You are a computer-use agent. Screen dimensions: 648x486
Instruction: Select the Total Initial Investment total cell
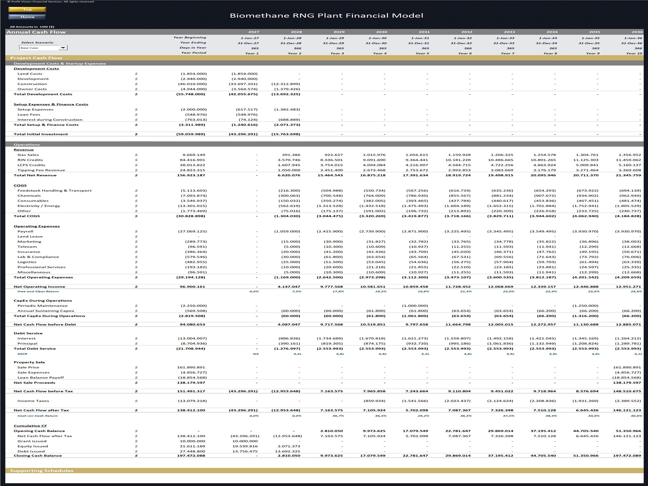pos(191,134)
